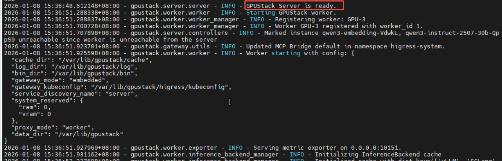
Task: Select the text "Initializing InferenceBackend cache"
Action: point(378,154)
